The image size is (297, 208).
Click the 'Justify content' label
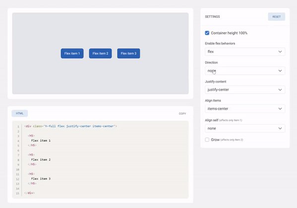216,82
